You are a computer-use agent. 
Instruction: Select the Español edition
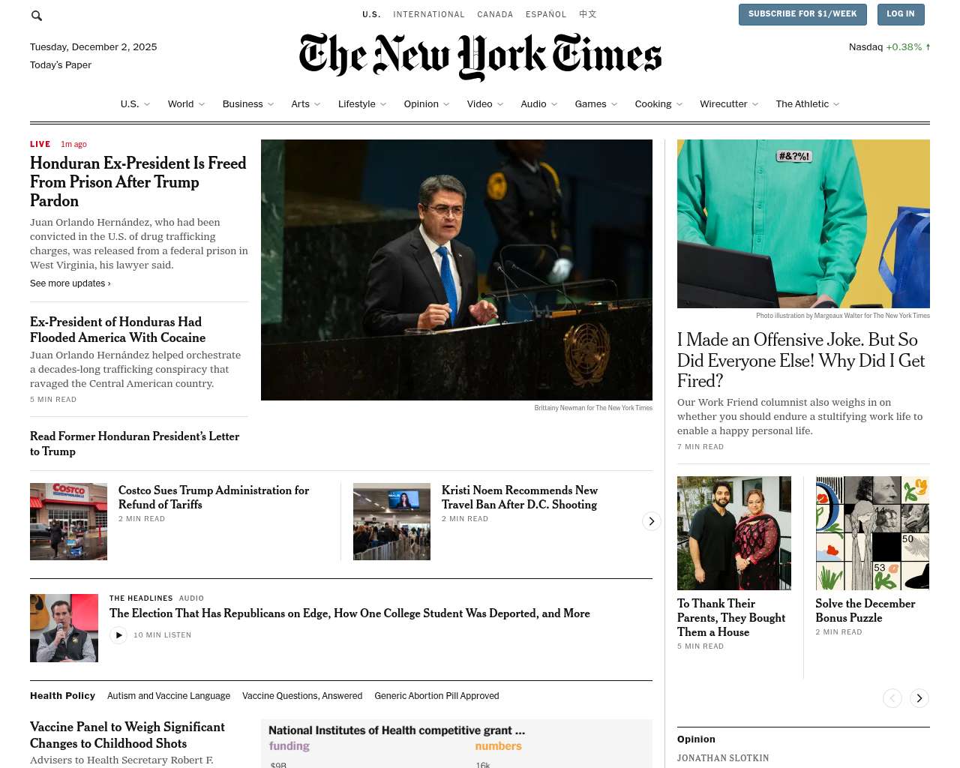click(546, 14)
